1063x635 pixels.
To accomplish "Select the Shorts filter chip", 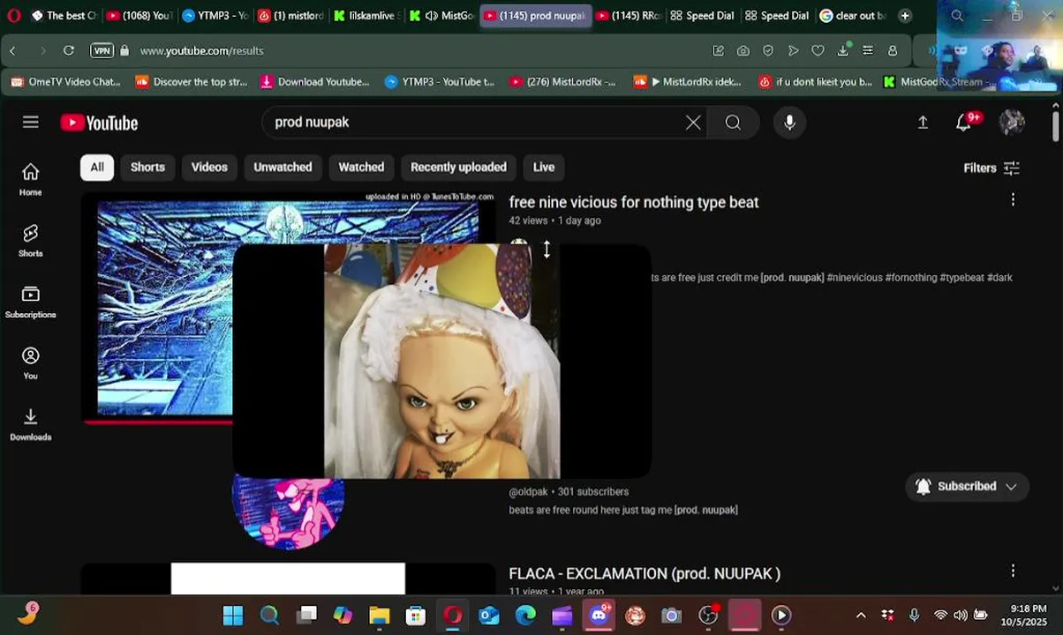I will [147, 168].
